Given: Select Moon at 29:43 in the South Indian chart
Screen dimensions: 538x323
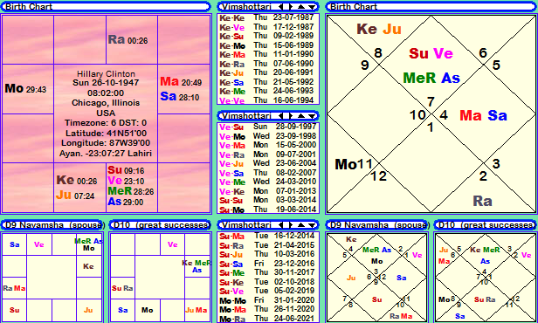Looking at the screenshot, I should (25, 89).
